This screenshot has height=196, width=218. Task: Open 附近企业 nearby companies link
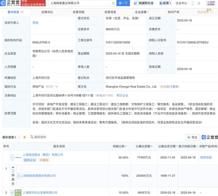point(122,96)
